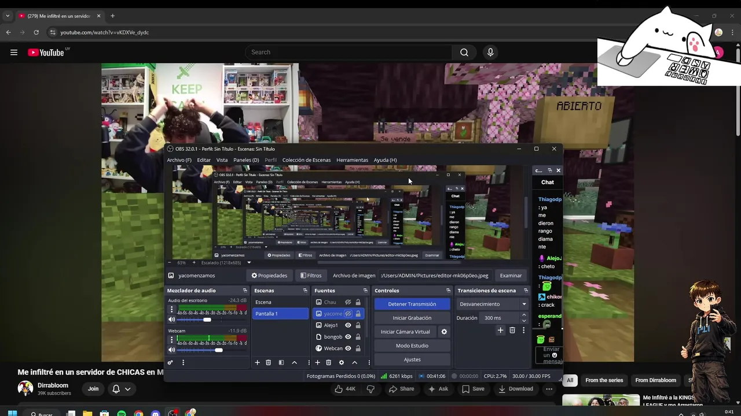
Task: Open Windows Start menu
Action: [x=12, y=414]
